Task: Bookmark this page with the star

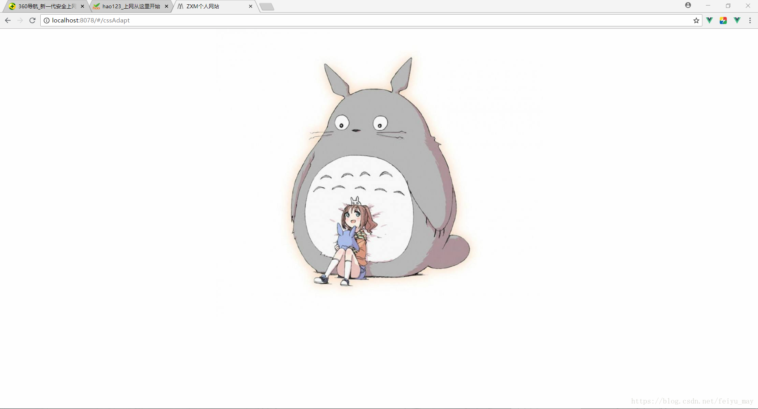Action: pos(696,20)
